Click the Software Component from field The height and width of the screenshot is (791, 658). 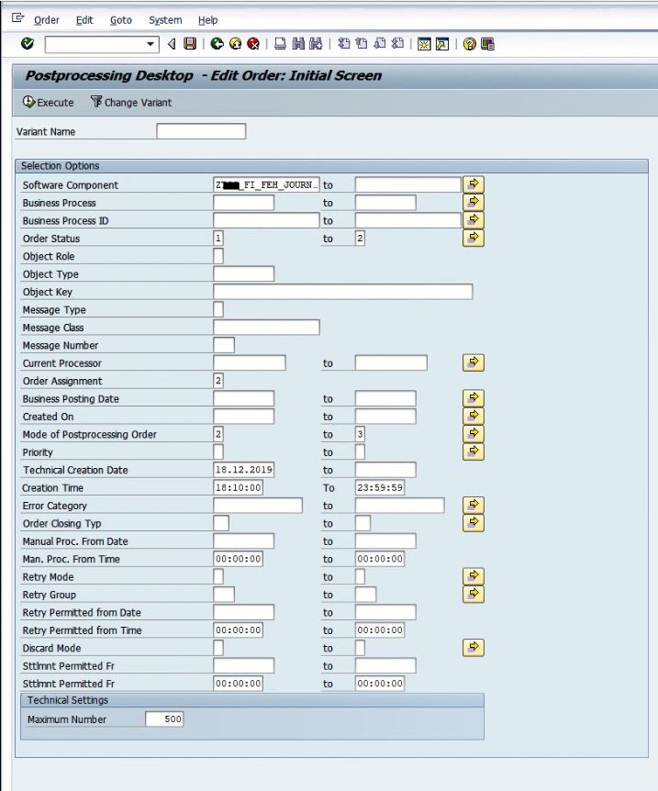point(266,184)
